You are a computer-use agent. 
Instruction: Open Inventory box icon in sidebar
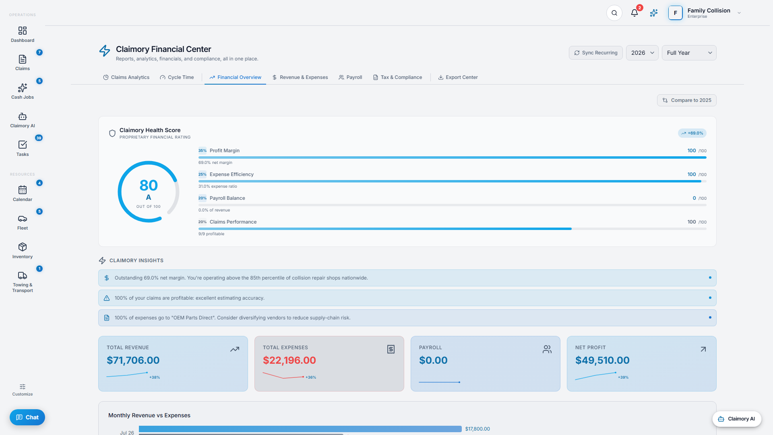pyautogui.click(x=23, y=247)
